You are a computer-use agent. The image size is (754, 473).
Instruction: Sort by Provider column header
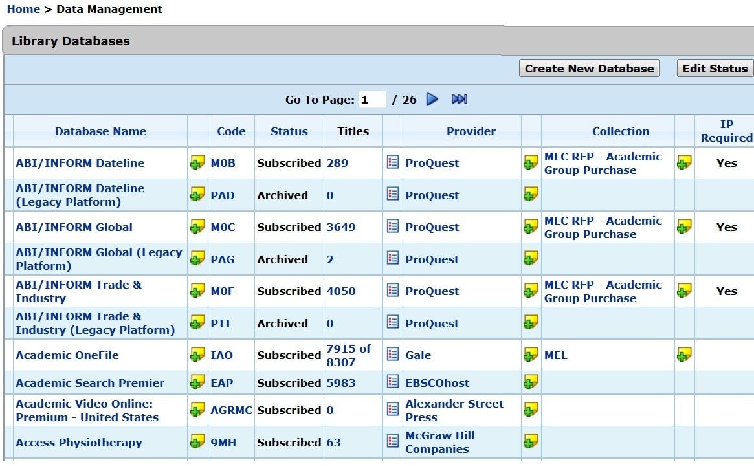click(x=471, y=131)
